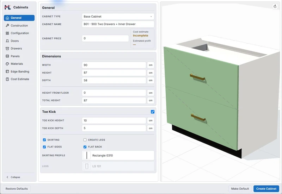Uncheck the Flat Sides checkbox
The height and width of the screenshot is (194, 282).
point(44,147)
